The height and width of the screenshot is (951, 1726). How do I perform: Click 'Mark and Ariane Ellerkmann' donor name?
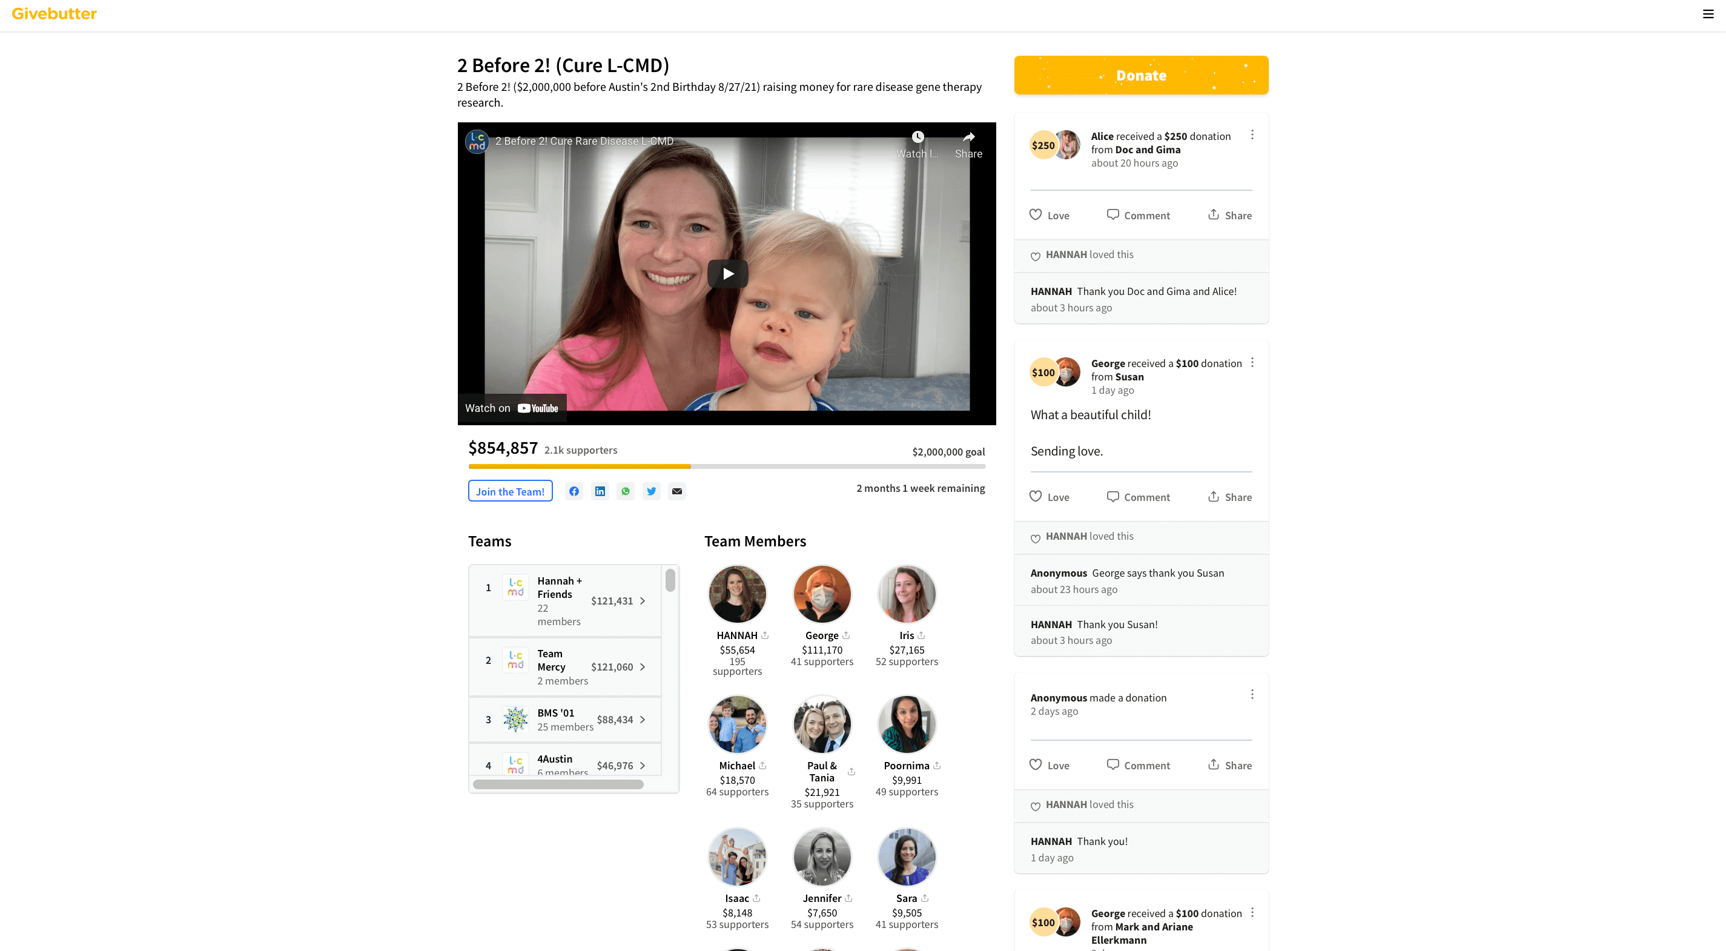(1142, 933)
